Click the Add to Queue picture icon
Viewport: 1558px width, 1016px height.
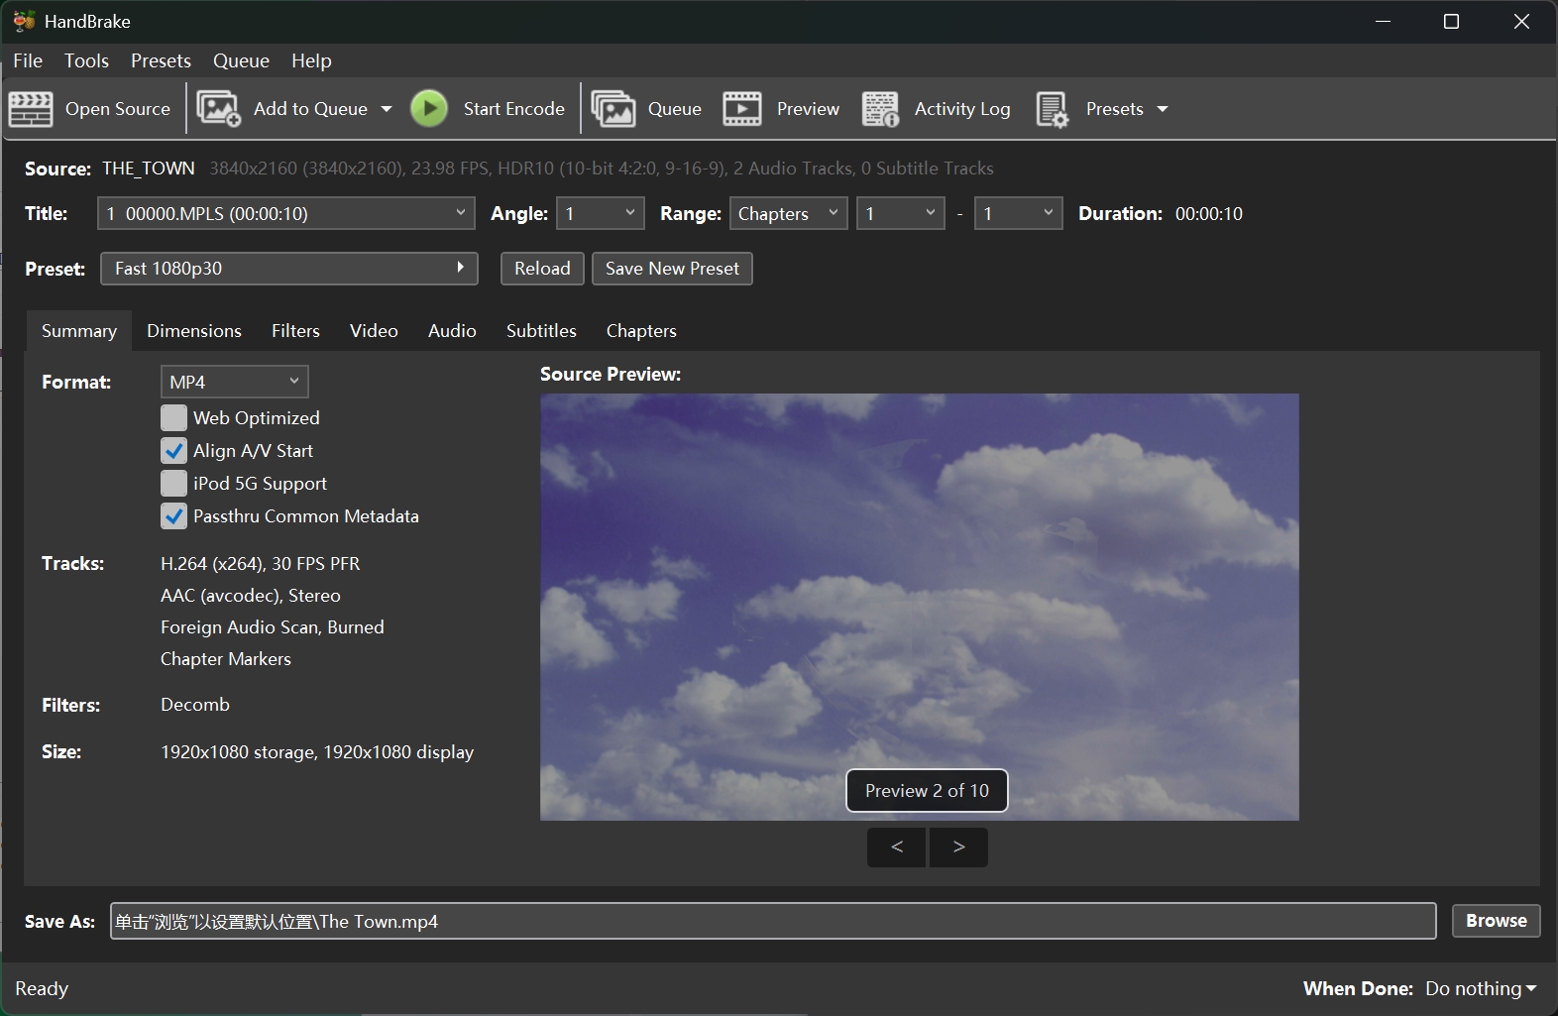pyautogui.click(x=219, y=109)
